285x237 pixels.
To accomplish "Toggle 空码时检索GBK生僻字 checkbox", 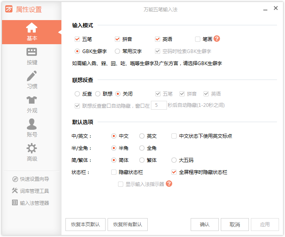I will tap(157, 51).
